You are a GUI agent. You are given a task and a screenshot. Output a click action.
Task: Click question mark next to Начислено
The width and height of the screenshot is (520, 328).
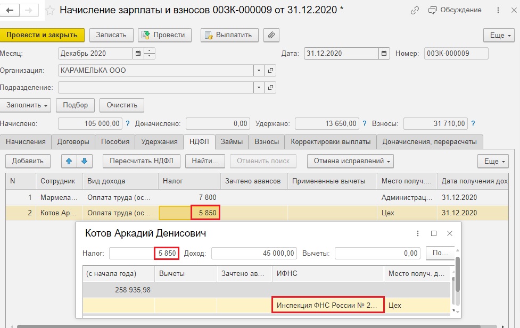128,123
